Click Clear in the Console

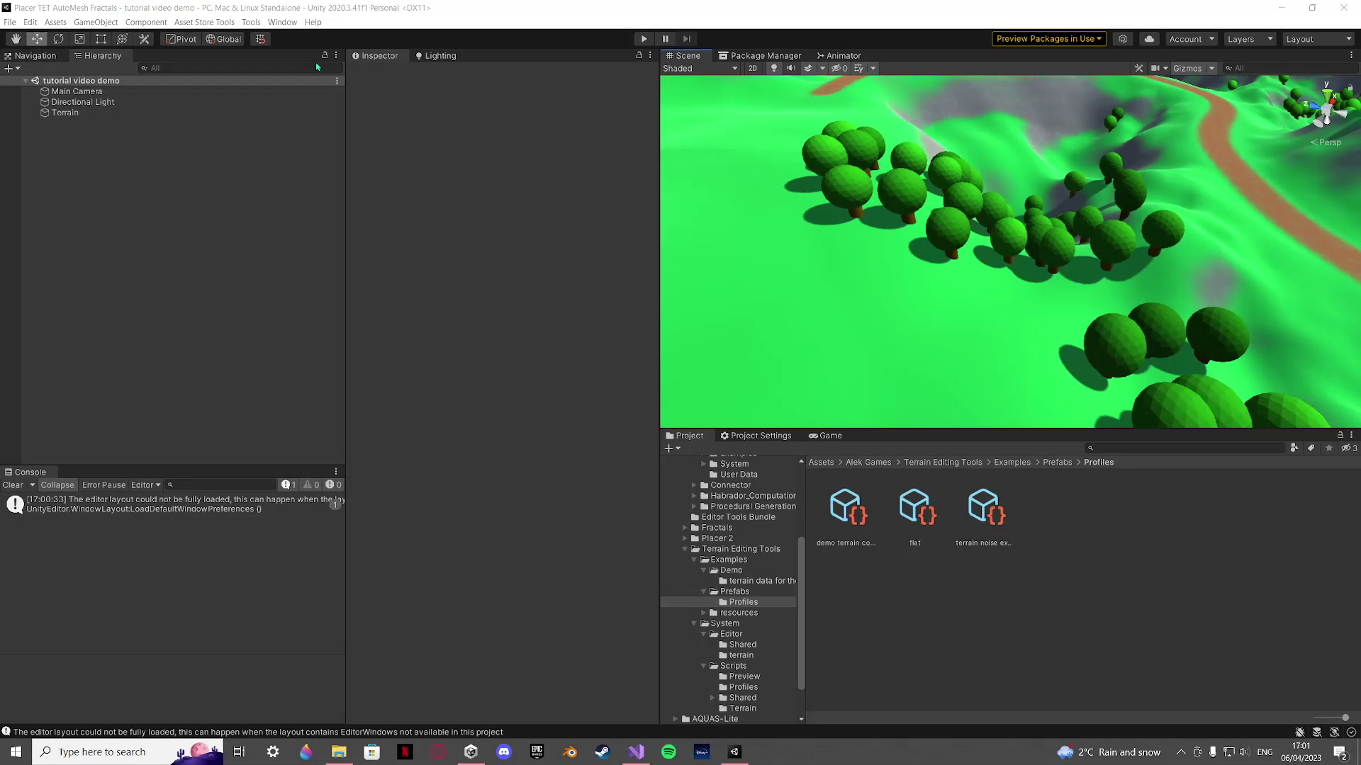tap(13, 485)
